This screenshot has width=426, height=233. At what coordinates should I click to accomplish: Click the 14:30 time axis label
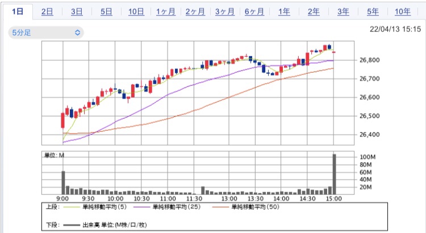pyautogui.click(x=307, y=199)
